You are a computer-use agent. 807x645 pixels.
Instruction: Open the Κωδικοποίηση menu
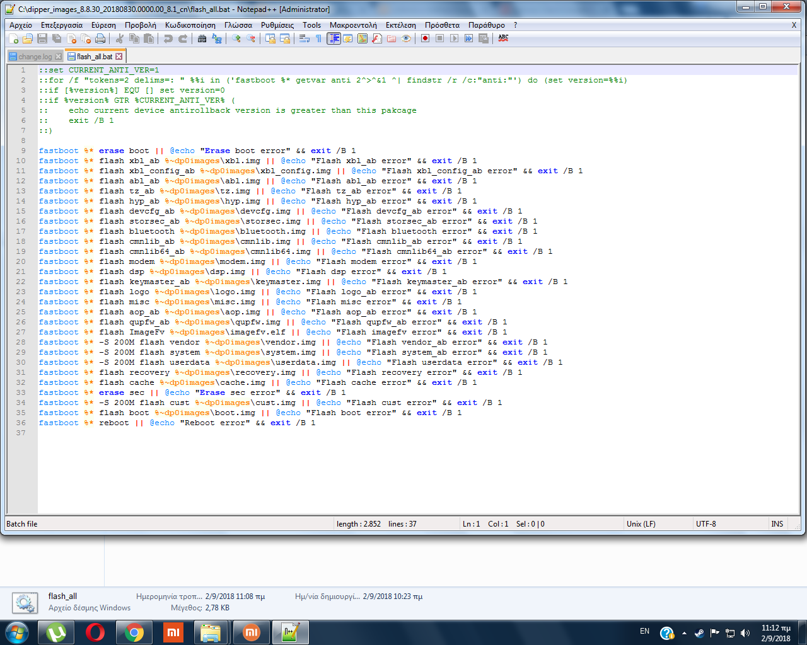coord(190,25)
